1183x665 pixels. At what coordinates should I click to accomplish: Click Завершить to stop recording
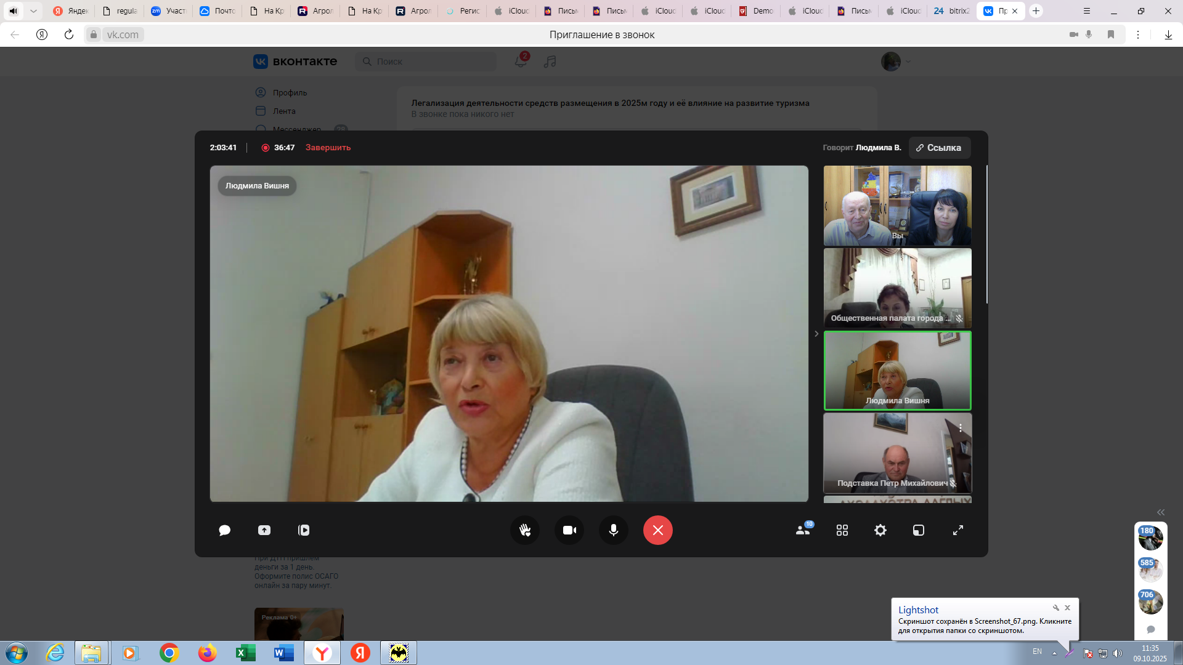(x=328, y=148)
